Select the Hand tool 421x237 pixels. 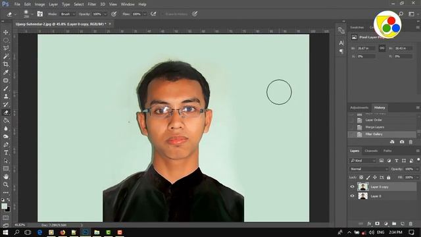point(6,176)
